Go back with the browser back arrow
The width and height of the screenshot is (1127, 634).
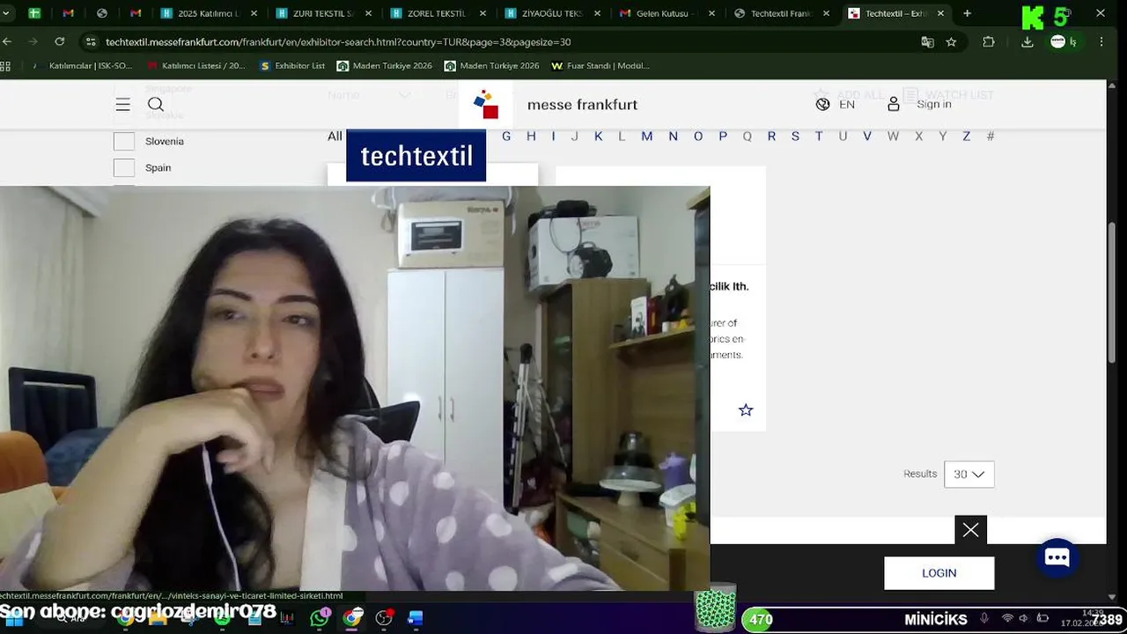coord(7,41)
